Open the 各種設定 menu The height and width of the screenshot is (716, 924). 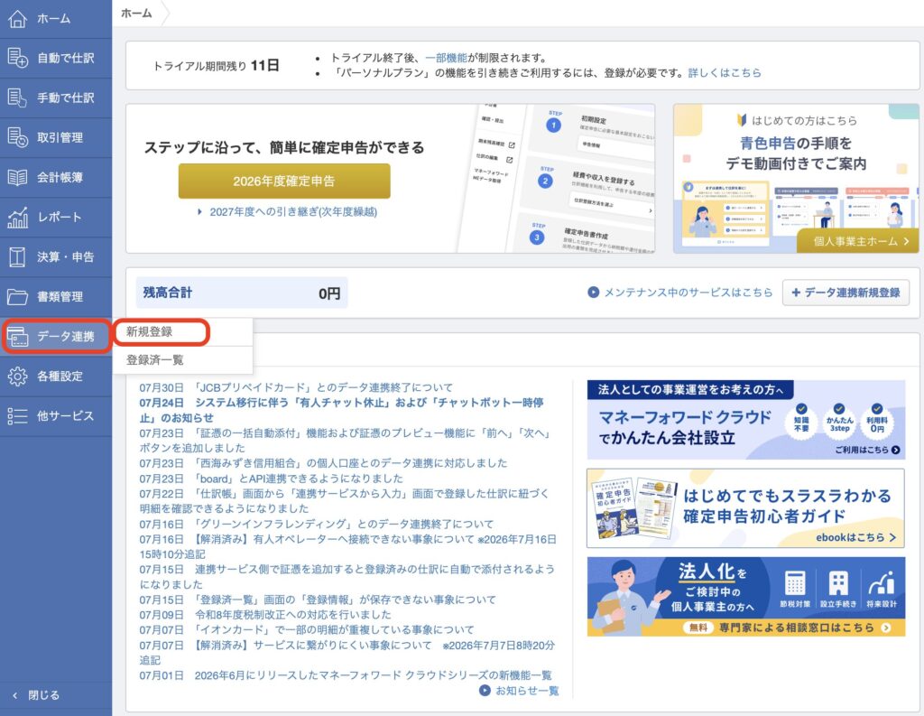60,377
